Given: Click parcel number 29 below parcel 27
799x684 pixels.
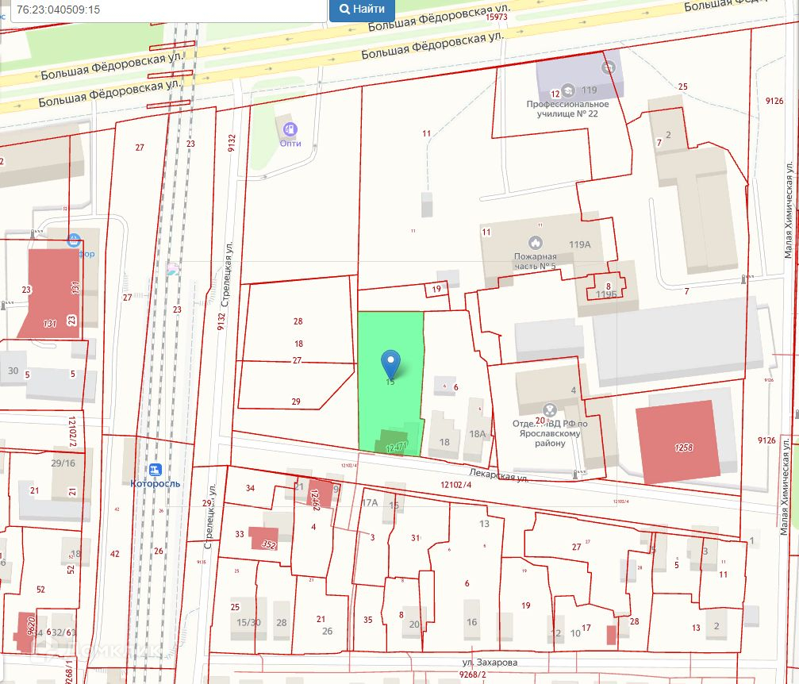Looking at the screenshot, I should tap(296, 402).
